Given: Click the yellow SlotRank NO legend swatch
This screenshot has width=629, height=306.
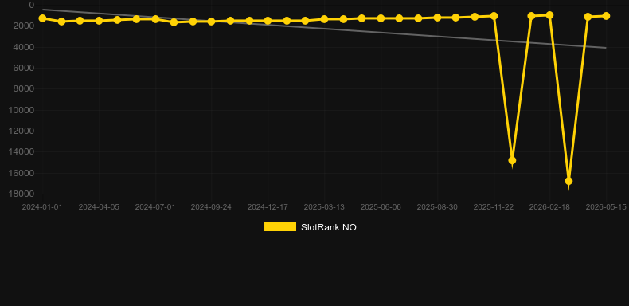Looking at the screenshot, I should (280, 226).
